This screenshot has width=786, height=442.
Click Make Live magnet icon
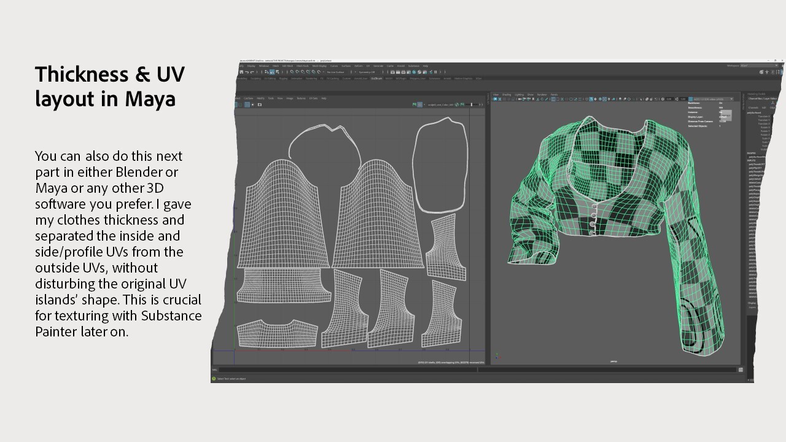[319, 72]
